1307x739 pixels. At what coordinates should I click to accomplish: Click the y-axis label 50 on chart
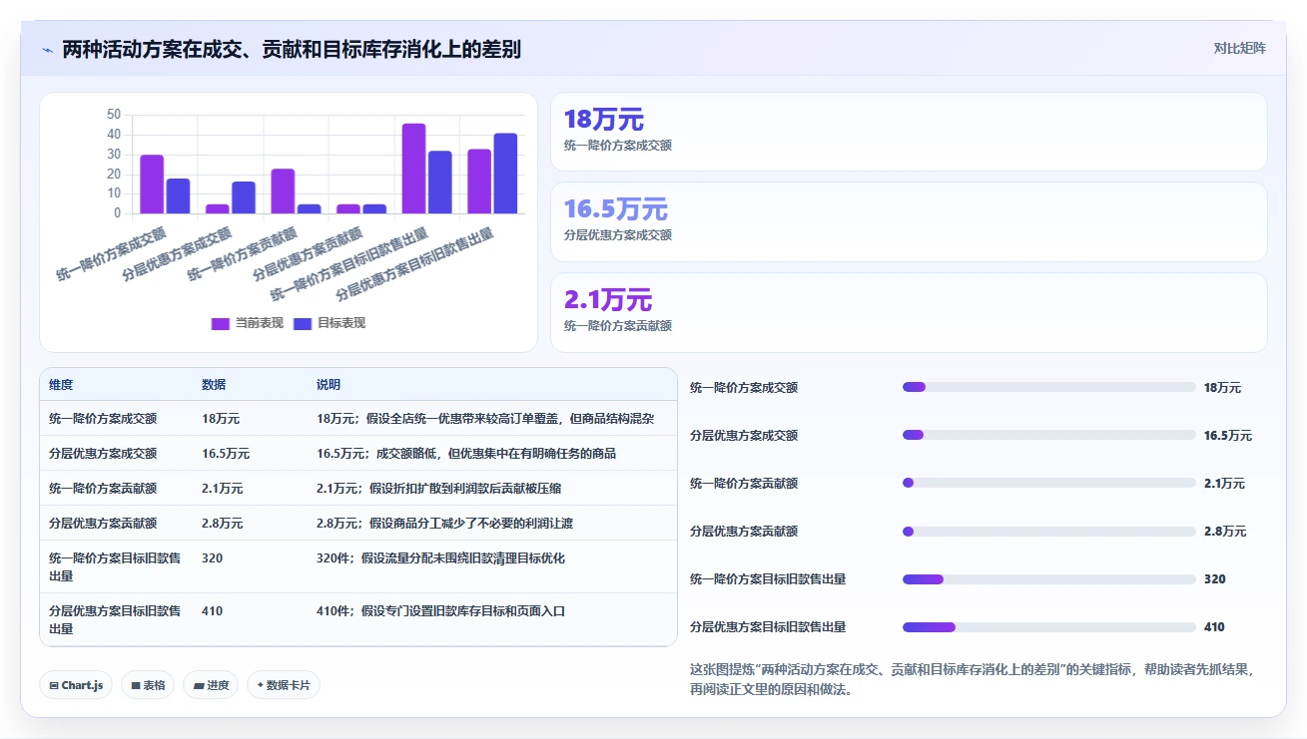pyautogui.click(x=114, y=115)
